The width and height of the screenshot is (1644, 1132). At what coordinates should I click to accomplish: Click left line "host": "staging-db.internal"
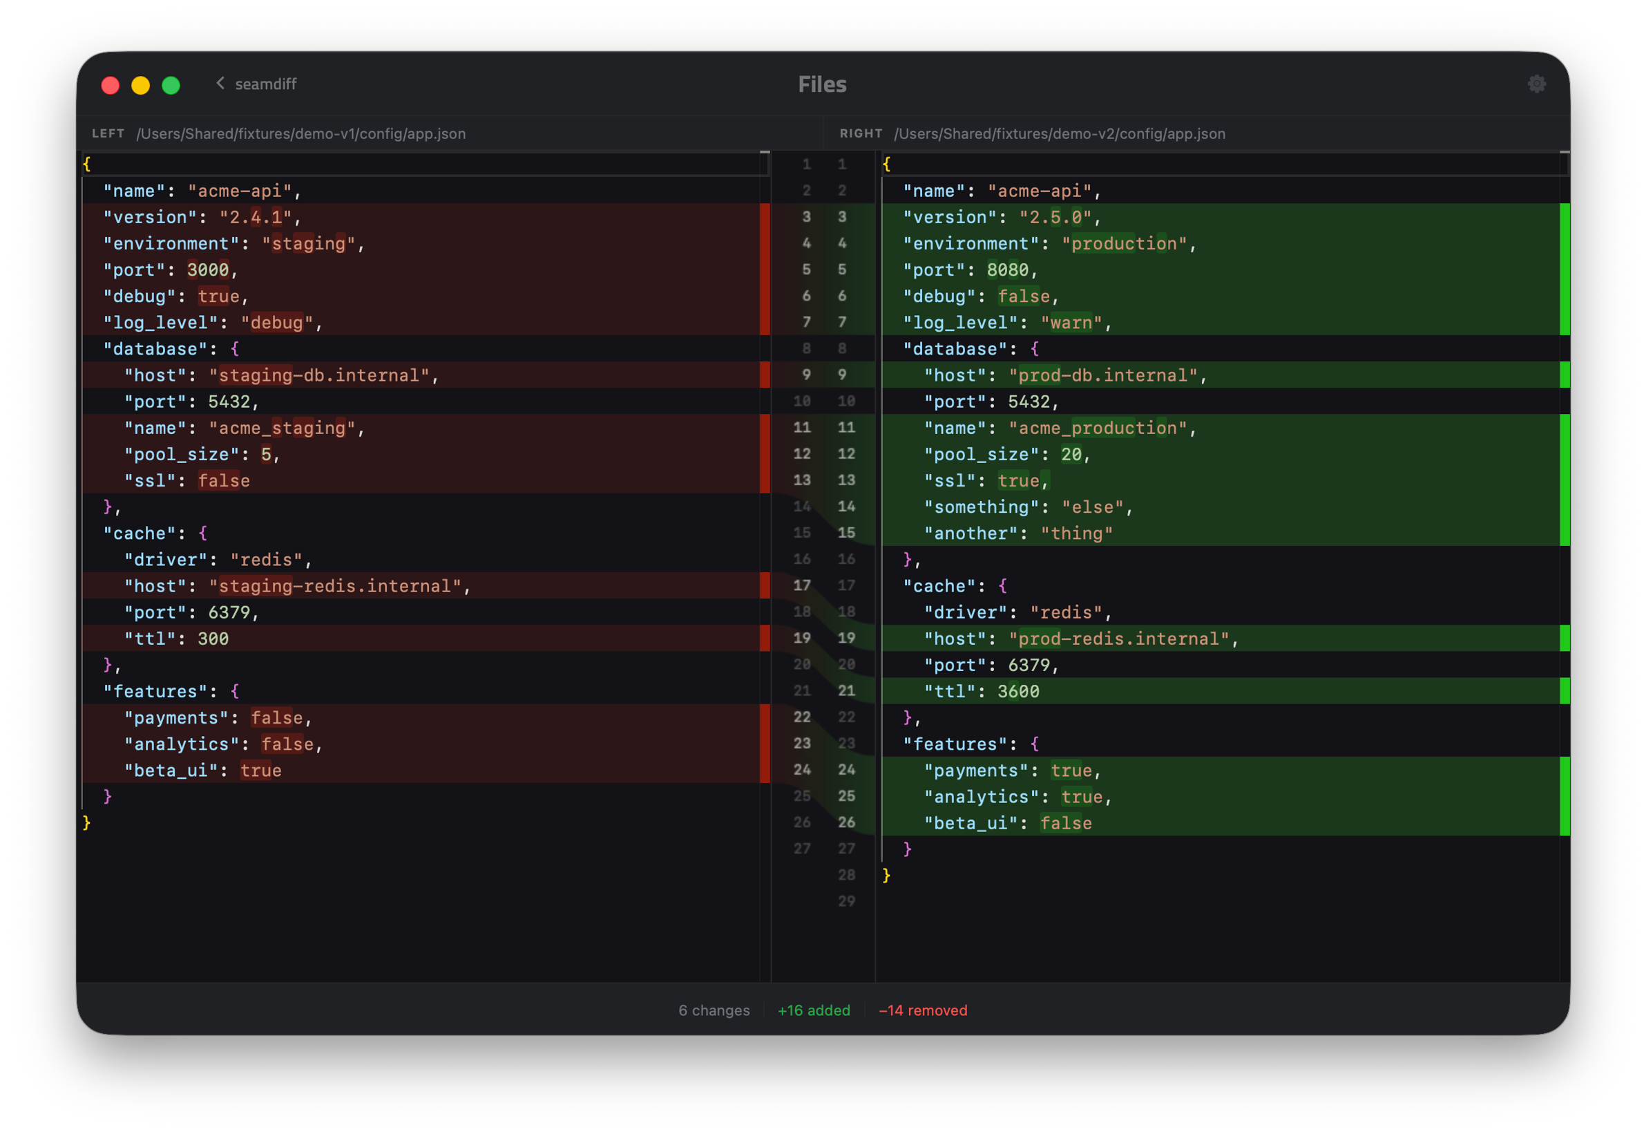click(421, 375)
